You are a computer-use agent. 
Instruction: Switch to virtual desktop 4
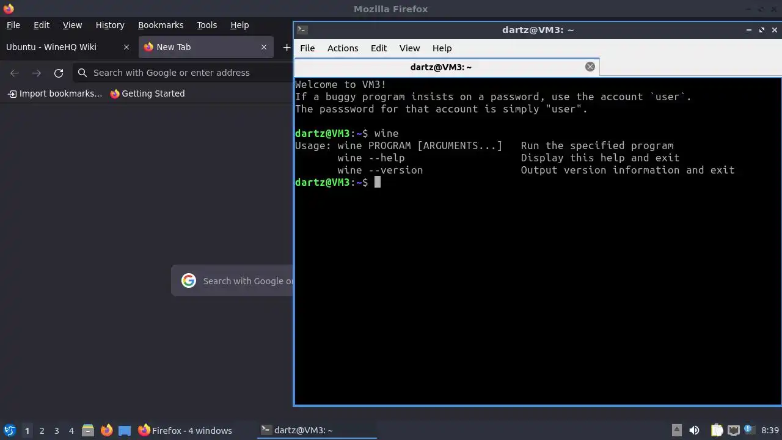71,430
